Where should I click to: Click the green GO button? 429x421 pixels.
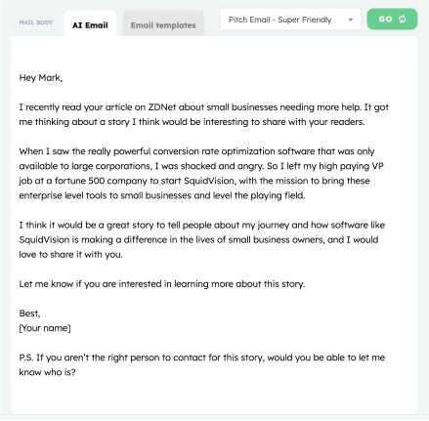coord(392,20)
